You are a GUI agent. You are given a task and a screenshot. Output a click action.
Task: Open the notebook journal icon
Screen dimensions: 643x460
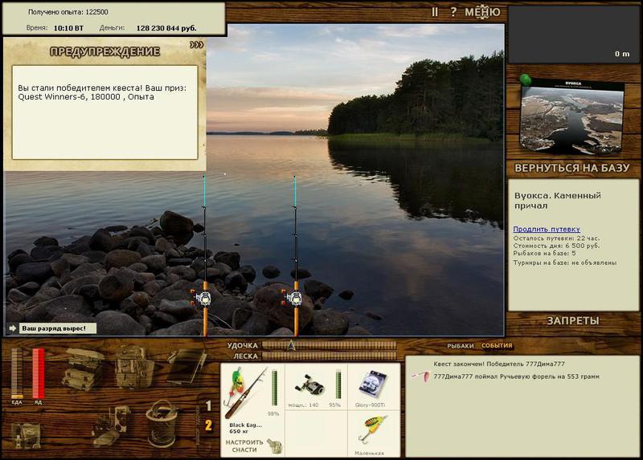point(186,367)
